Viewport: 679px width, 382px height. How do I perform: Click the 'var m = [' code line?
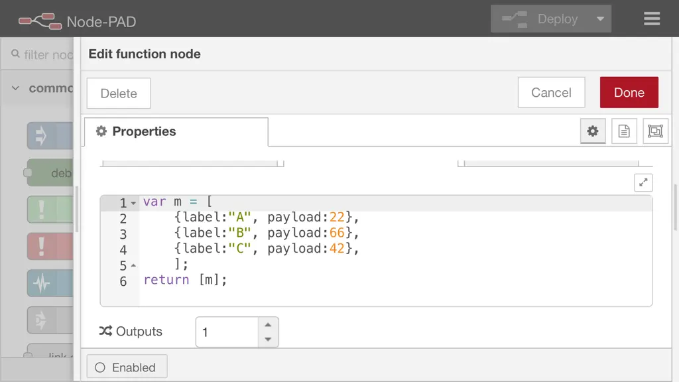(178, 202)
